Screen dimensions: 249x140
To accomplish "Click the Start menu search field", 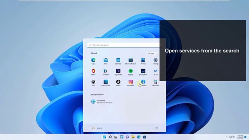I will click(x=124, y=45).
